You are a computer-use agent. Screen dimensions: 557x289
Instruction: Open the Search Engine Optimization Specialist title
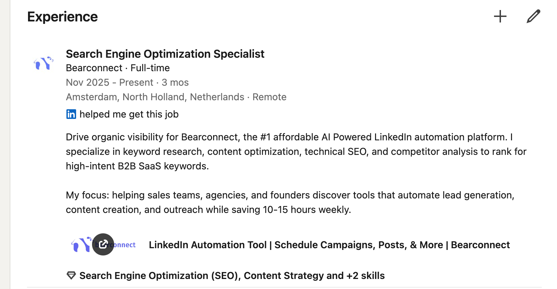(165, 54)
